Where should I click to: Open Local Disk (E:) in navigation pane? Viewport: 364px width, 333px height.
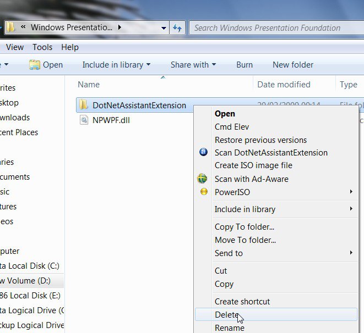pyautogui.click(x=30, y=296)
